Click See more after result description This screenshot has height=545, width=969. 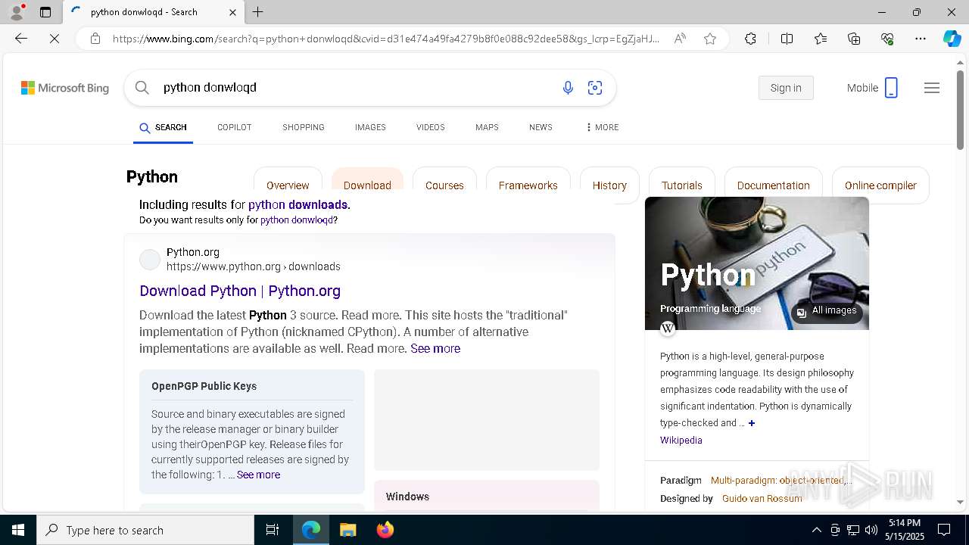(x=435, y=348)
